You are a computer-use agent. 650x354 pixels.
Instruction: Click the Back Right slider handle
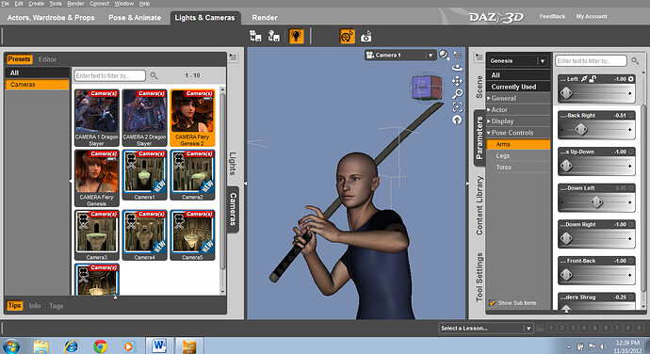pyautogui.click(x=581, y=130)
